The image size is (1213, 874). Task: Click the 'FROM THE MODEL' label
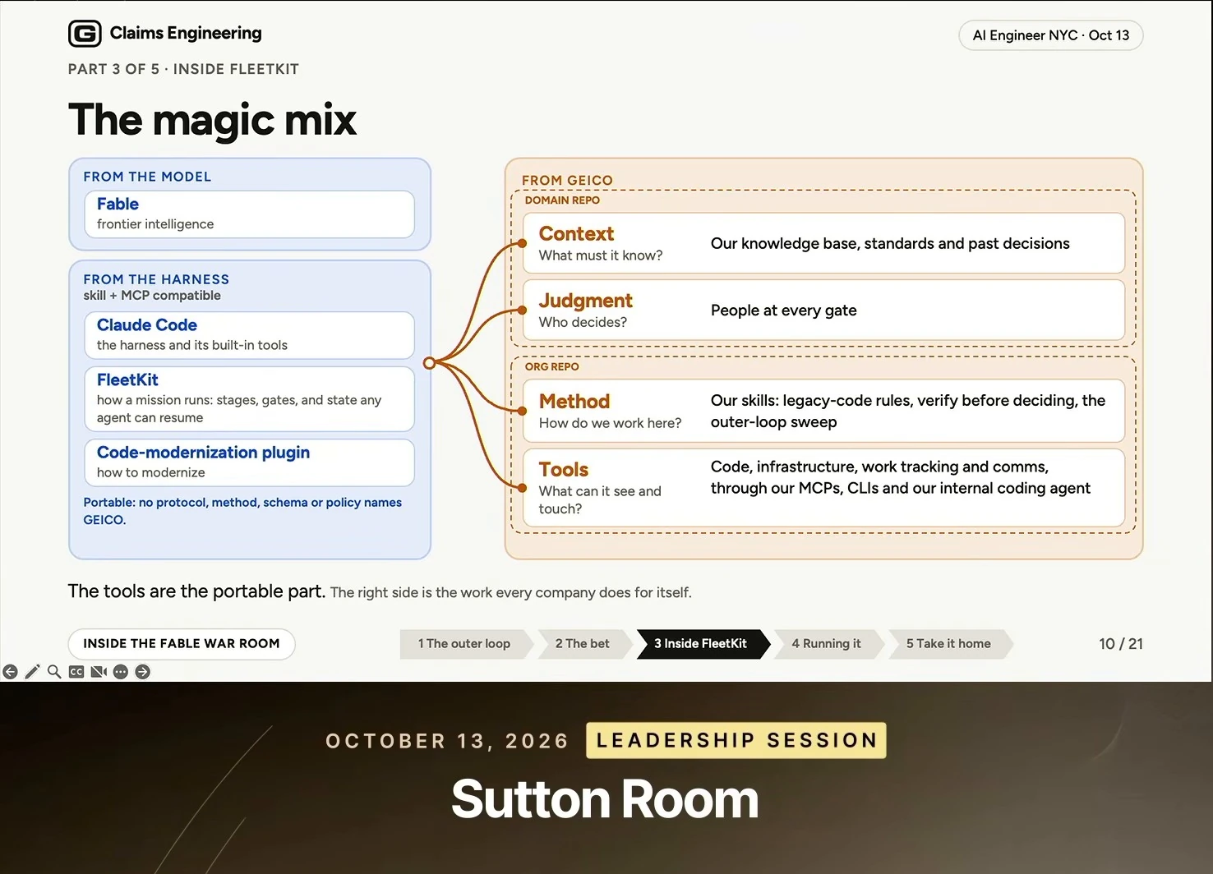pyautogui.click(x=147, y=177)
